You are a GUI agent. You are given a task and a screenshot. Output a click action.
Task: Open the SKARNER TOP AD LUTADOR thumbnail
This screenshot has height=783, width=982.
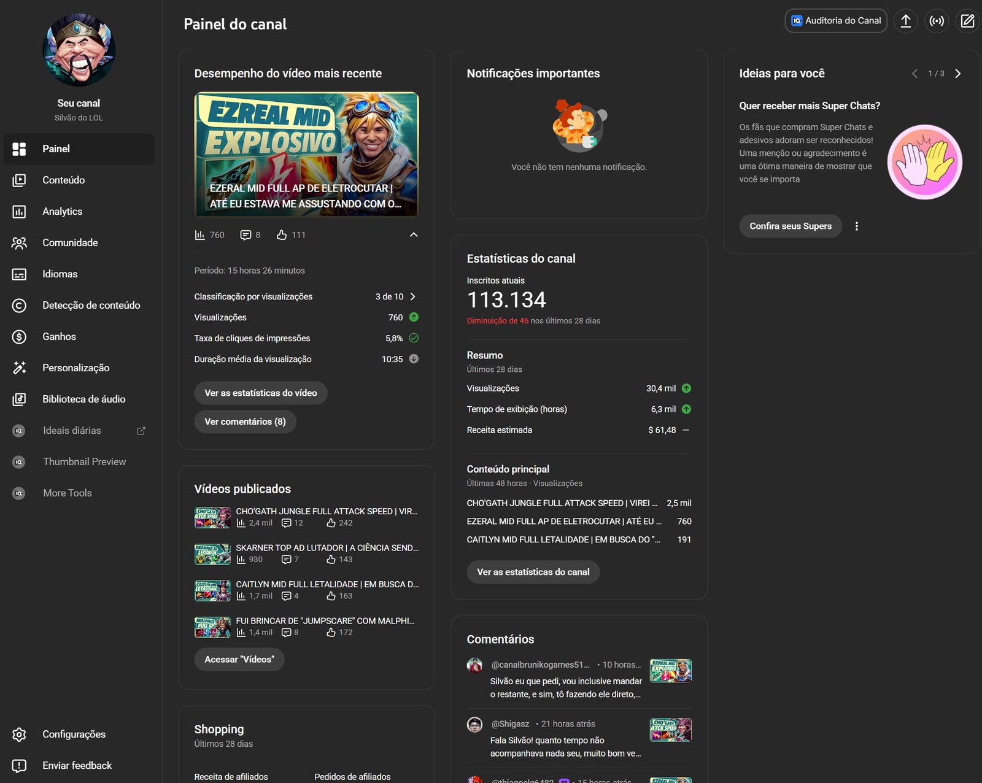pyautogui.click(x=212, y=555)
